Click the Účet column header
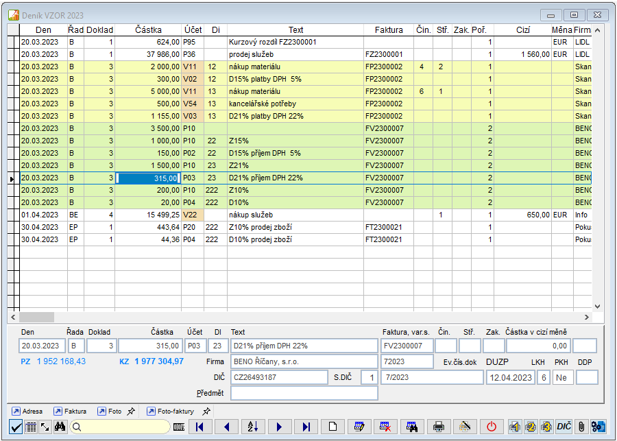 [193, 30]
